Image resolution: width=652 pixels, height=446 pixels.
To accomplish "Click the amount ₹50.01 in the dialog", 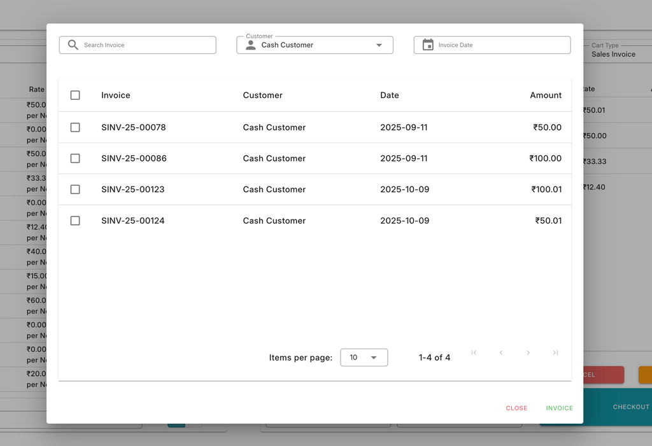I will 548,221.
